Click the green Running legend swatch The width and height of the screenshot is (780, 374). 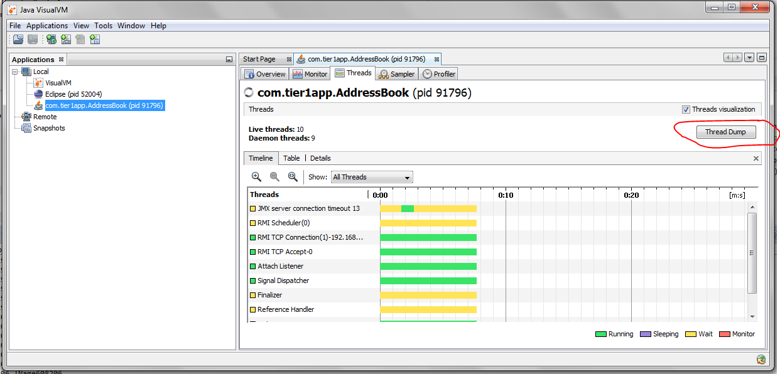pyautogui.click(x=600, y=334)
